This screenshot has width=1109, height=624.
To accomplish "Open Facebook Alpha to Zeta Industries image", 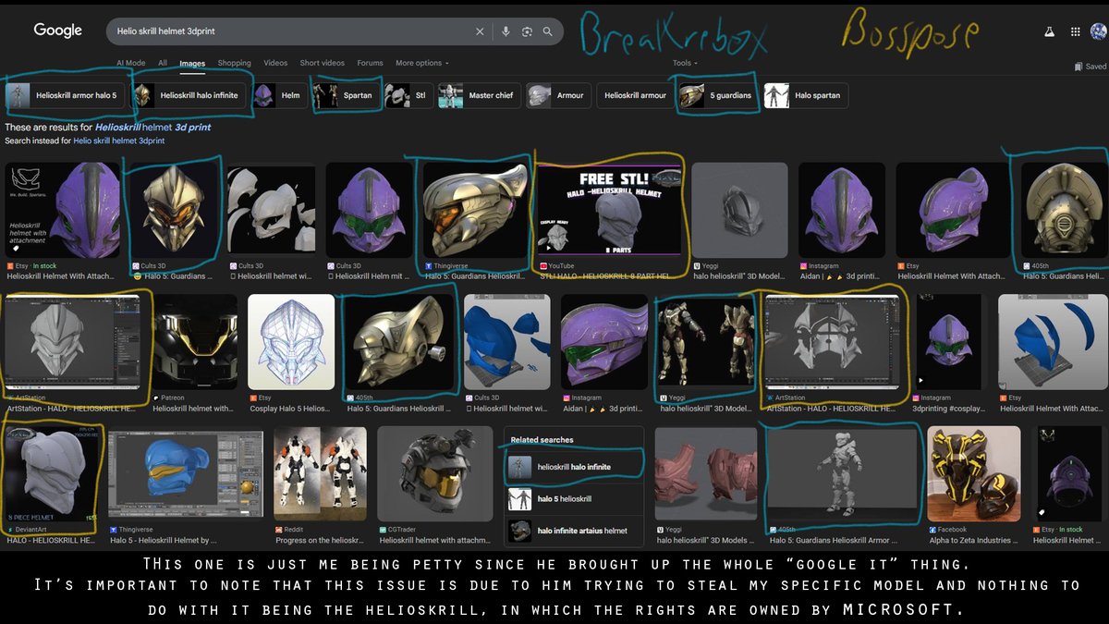I will pos(975,473).
